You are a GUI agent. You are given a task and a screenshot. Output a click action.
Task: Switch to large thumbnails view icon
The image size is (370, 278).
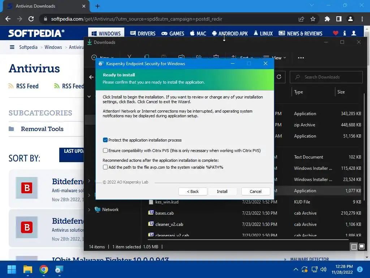point(361,247)
